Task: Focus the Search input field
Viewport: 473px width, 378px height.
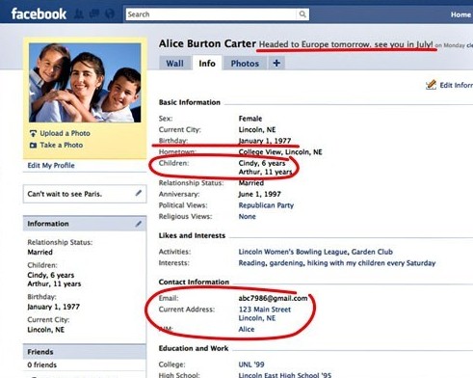Action: point(211,14)
